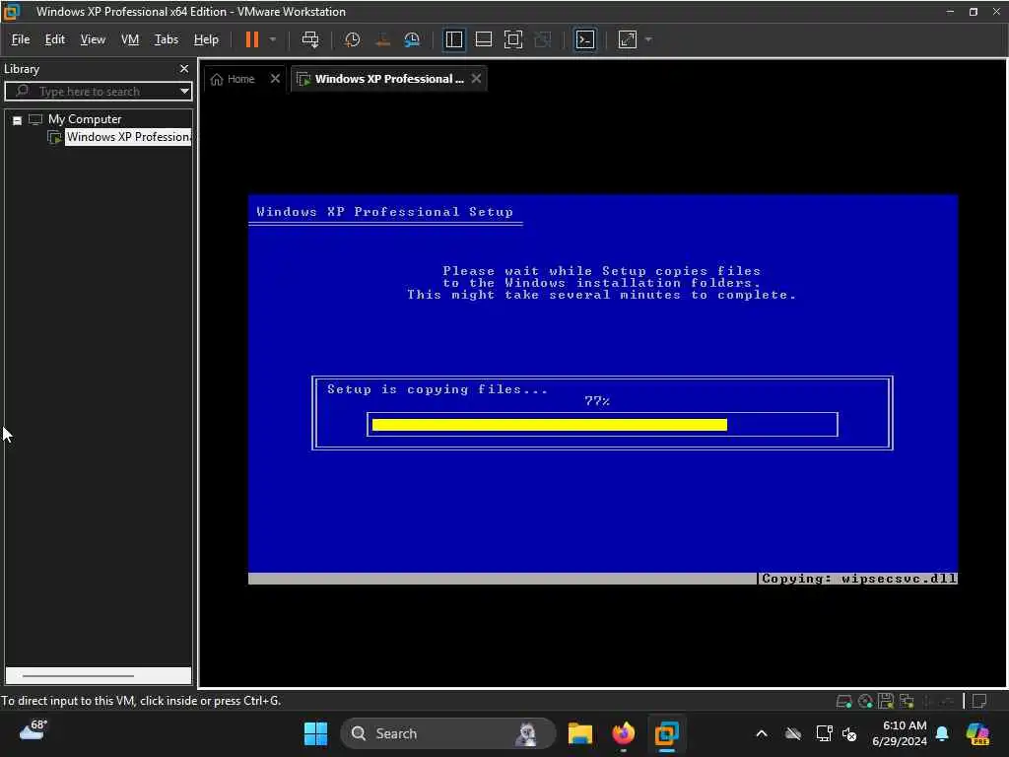Viewport: 1009px width, 757px height.
Task: Click the yellow setup copy progress bar
Action: [x=550, y=425]
